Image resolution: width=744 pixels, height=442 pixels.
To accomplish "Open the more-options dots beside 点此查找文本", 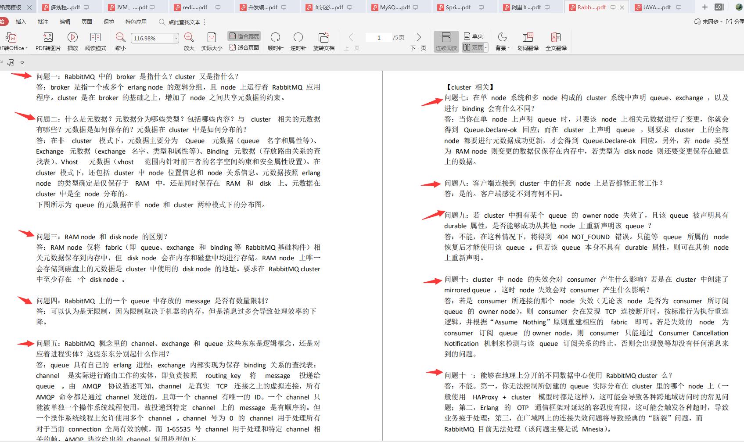I will (205, 22).
